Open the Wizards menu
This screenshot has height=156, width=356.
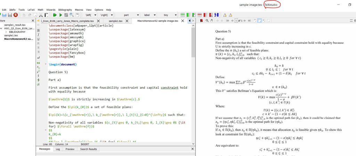coord(51,10)
